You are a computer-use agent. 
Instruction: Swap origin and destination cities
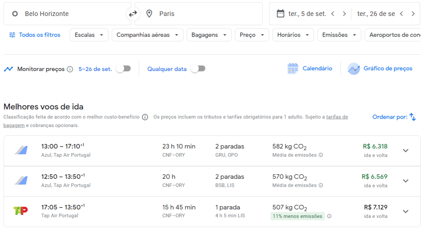tap(133, 14)
